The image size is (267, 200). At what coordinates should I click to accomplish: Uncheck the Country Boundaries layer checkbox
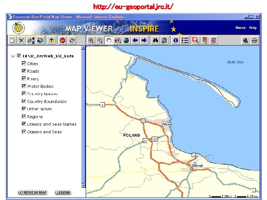click(24, 101)
